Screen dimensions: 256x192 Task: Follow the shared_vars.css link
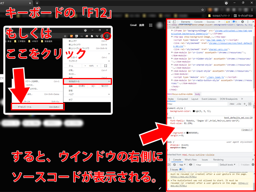[x=218, y=49]
